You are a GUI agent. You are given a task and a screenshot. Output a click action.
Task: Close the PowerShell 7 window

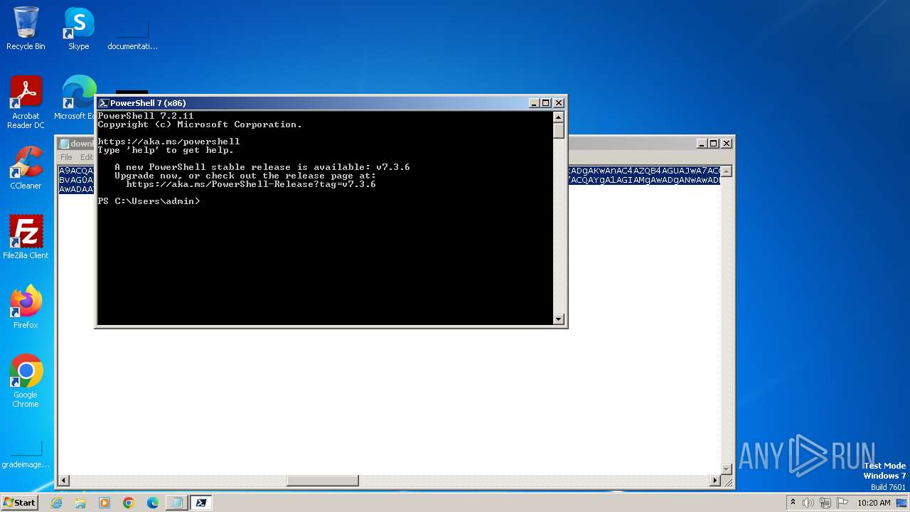click(x=559, y=103)
